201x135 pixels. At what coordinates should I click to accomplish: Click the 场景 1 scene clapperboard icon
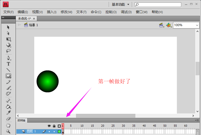26,25
